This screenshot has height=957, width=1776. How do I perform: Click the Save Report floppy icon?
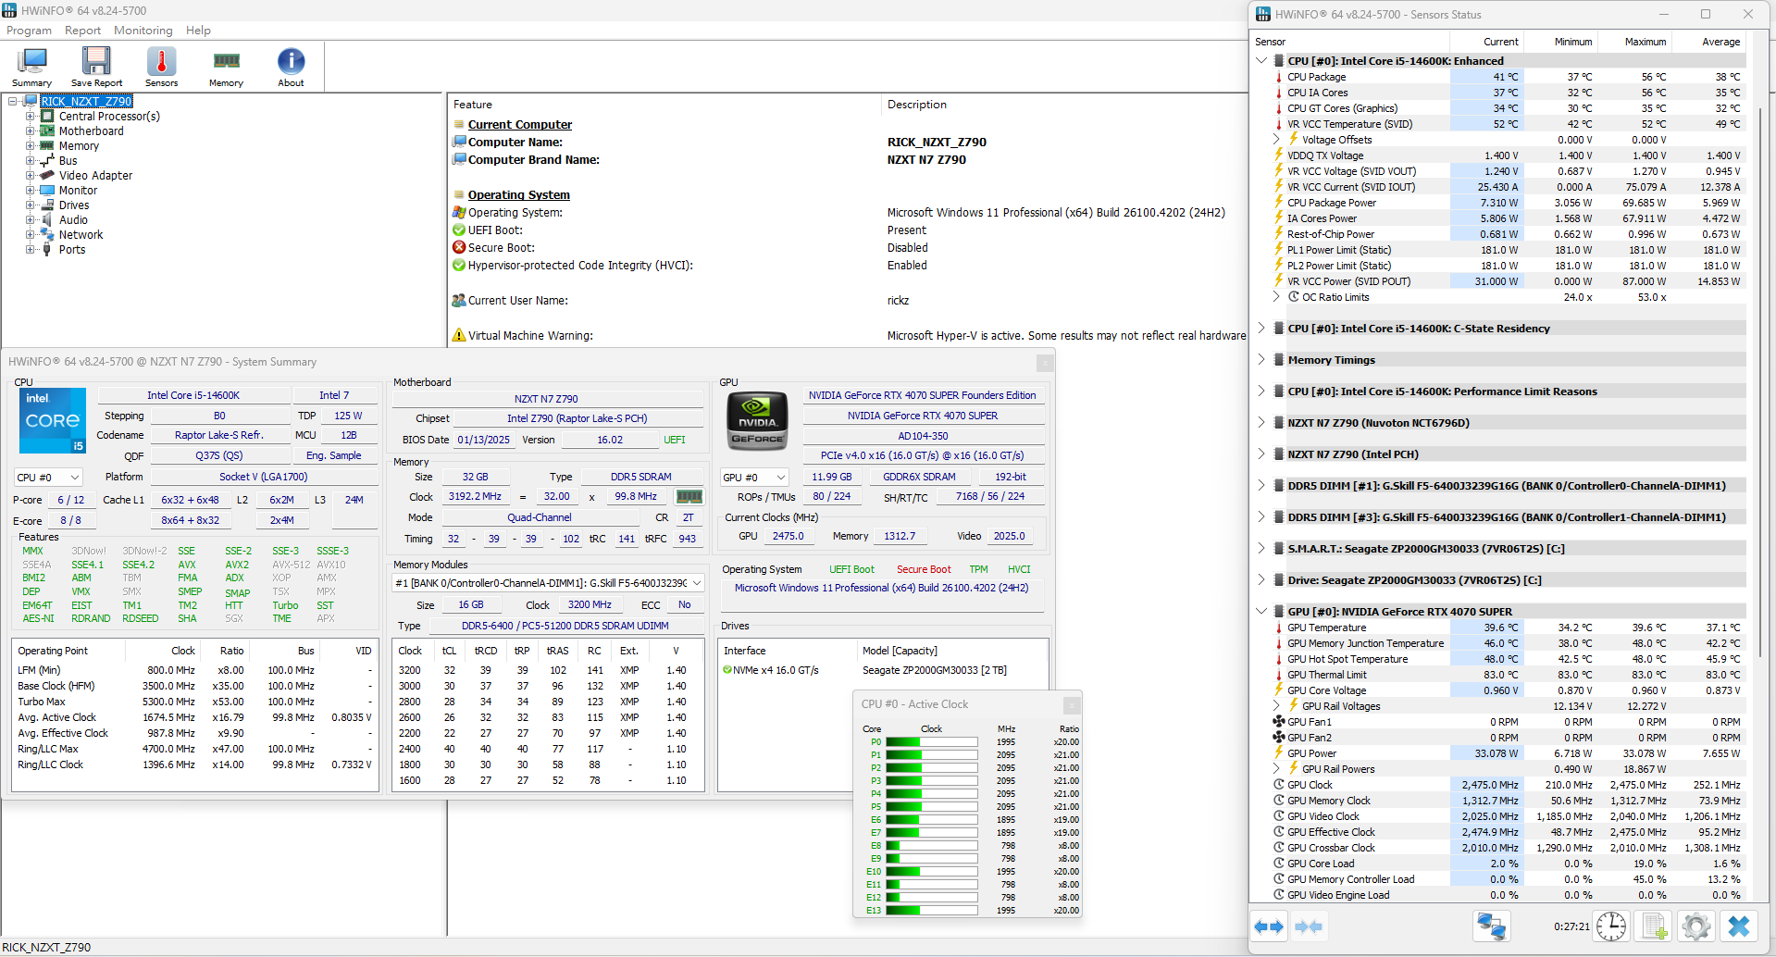click(x=96, y=67)
